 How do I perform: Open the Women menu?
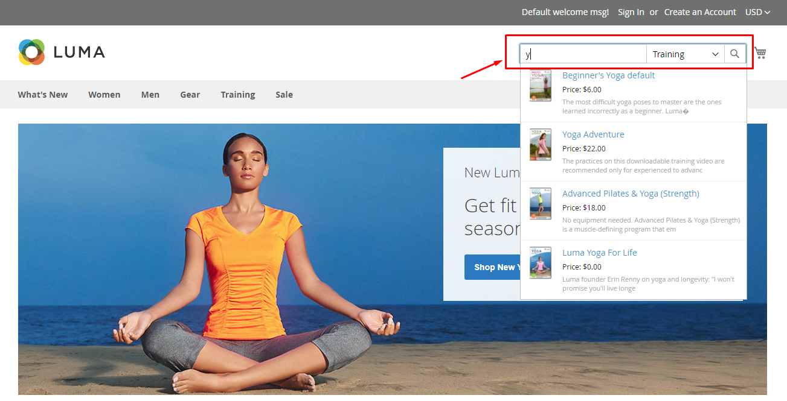click(104, 95)
